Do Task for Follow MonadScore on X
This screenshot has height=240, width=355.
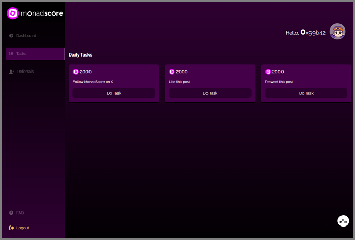pyautogui.click(x=114, y=93)
